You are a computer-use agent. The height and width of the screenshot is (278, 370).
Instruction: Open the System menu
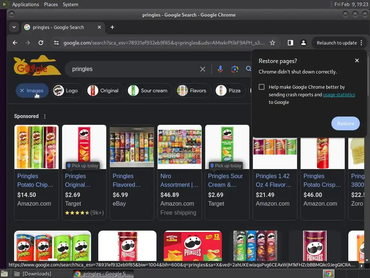pyautogui.click(x=70, y=4)
